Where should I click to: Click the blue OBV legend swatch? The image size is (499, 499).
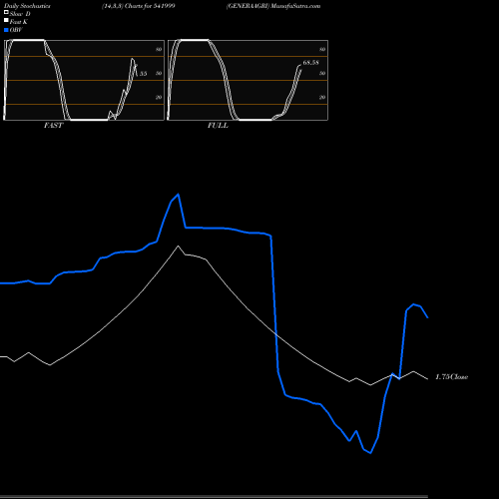point(6,30)
